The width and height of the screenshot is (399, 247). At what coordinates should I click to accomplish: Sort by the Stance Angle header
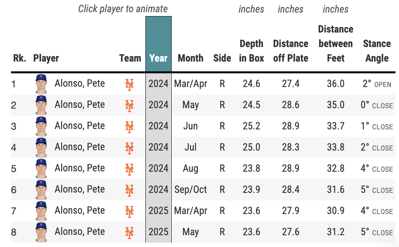377,51
